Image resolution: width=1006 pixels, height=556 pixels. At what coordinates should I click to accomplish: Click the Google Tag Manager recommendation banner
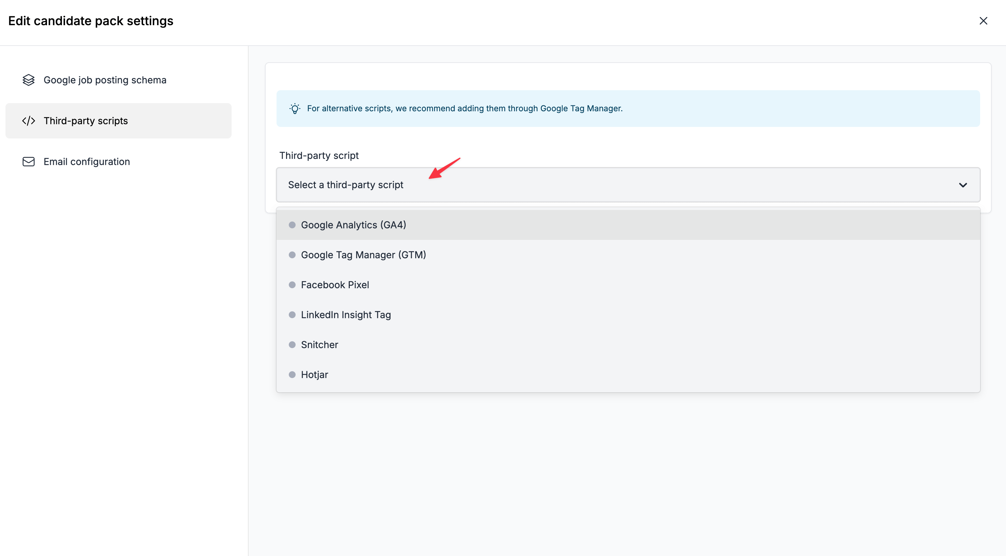coord(464,109)
